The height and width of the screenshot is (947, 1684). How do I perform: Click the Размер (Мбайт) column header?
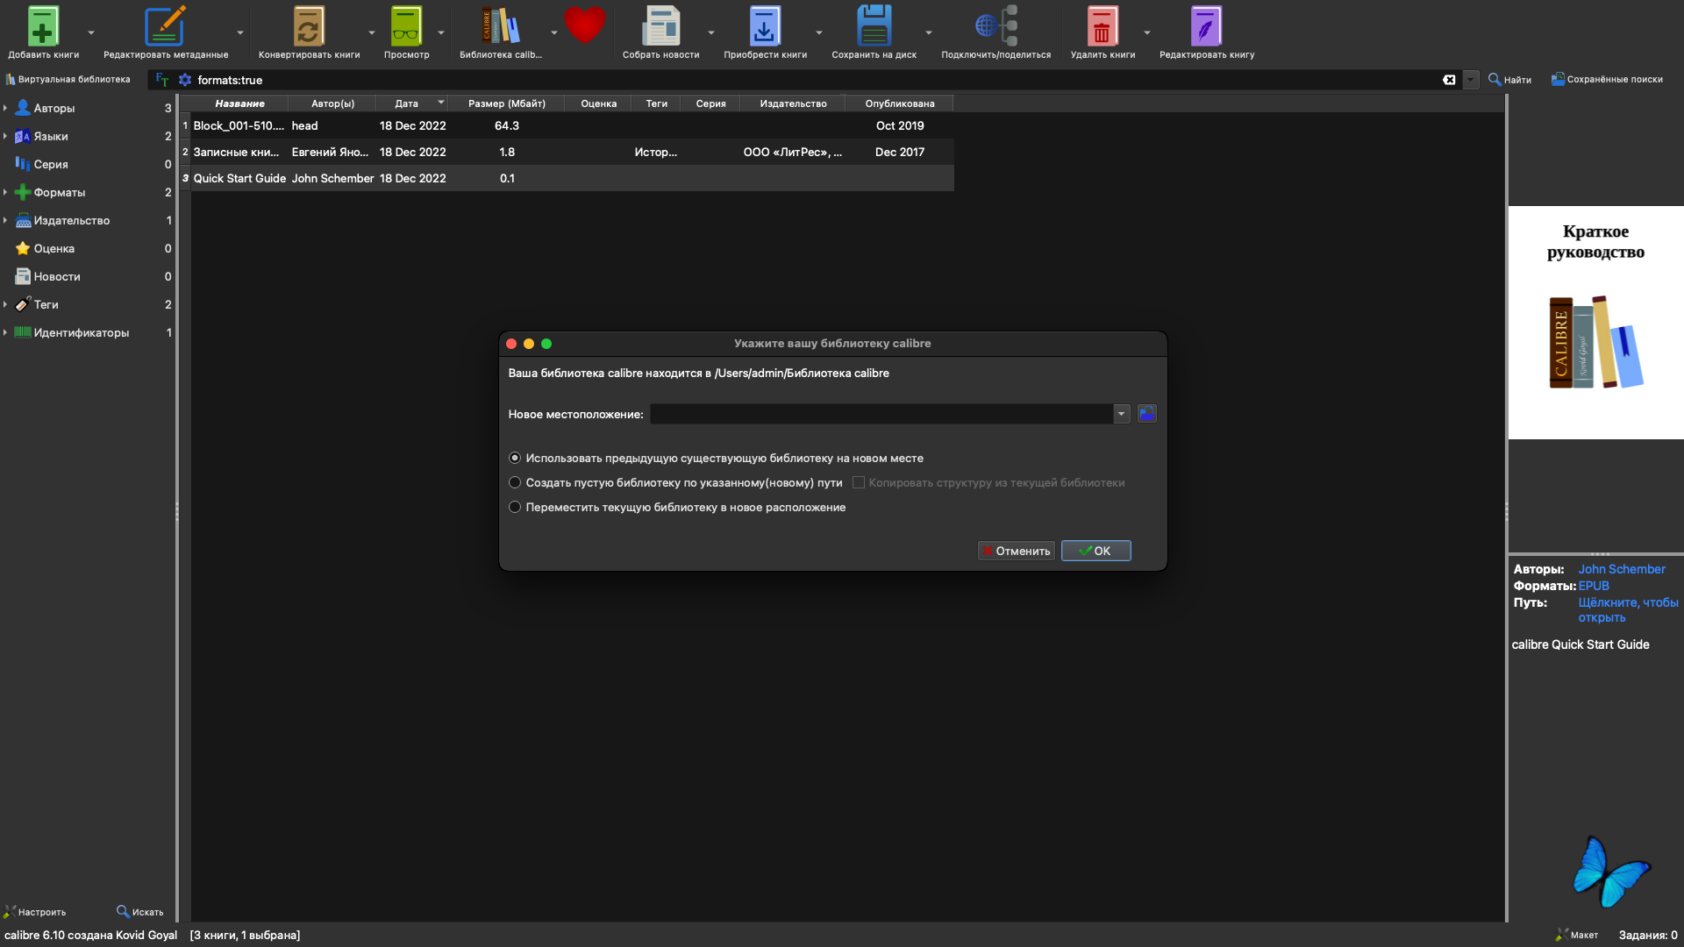(506, 103)
